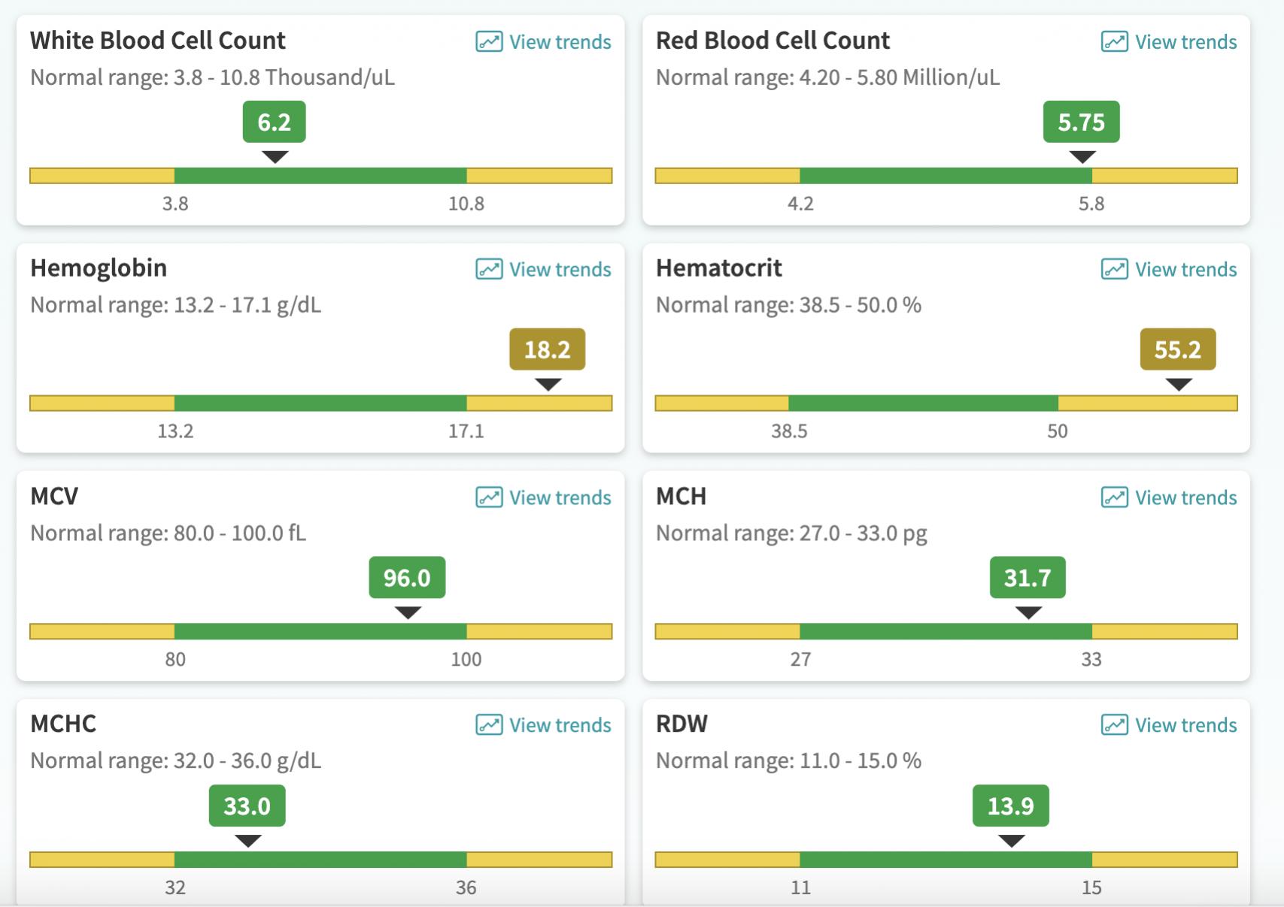This screenshot has width=1284, height=907.
Task: Click the 13.9 RDW value badge
Action: click(x=1010, y=806)
